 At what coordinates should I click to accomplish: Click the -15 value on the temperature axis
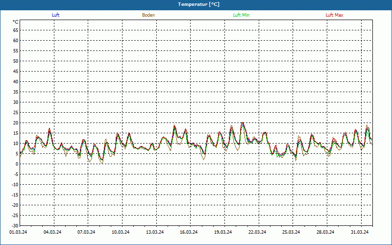[x=15, y=195]
